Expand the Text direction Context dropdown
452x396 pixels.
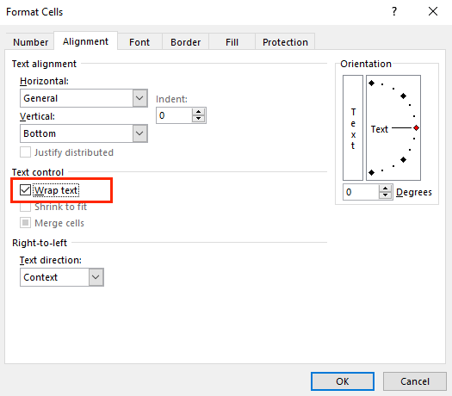[62, 277]
